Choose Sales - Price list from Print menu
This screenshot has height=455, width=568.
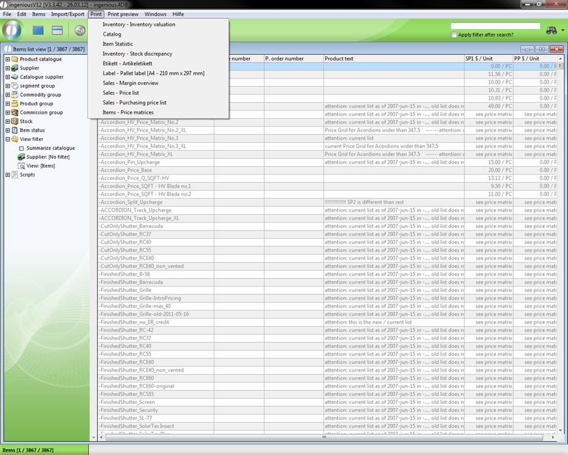pyautogui.click(x=121, y=93)
